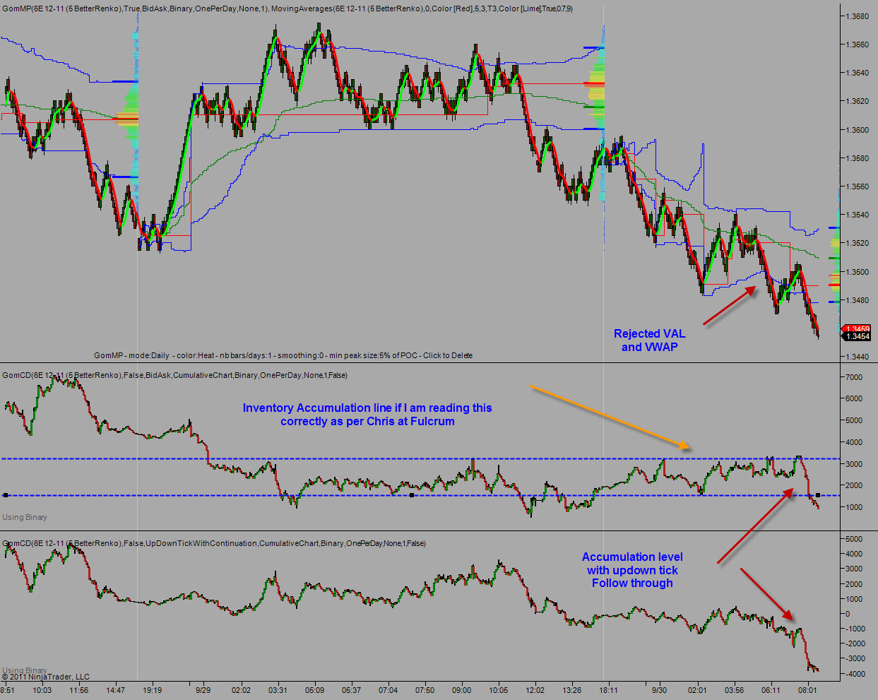Select the 'Inventory Accumulation line' text note

[x=367, y=415]
